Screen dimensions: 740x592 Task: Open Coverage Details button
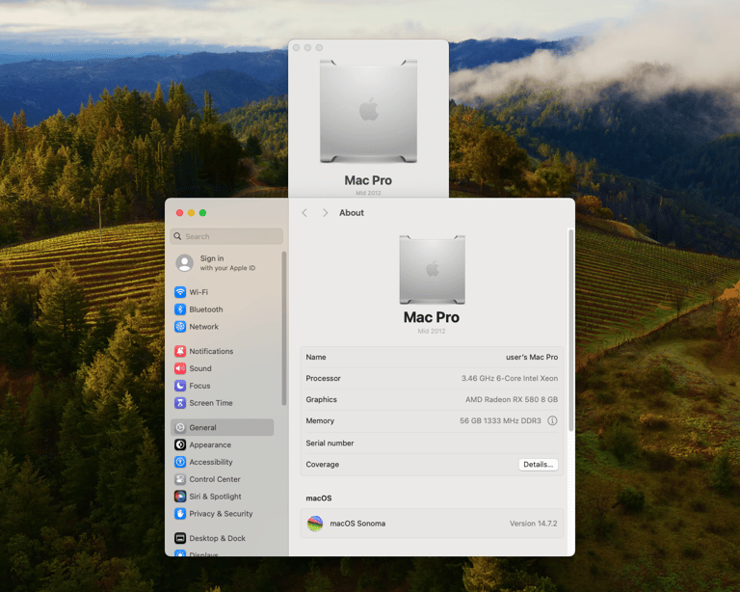point(538,465)
